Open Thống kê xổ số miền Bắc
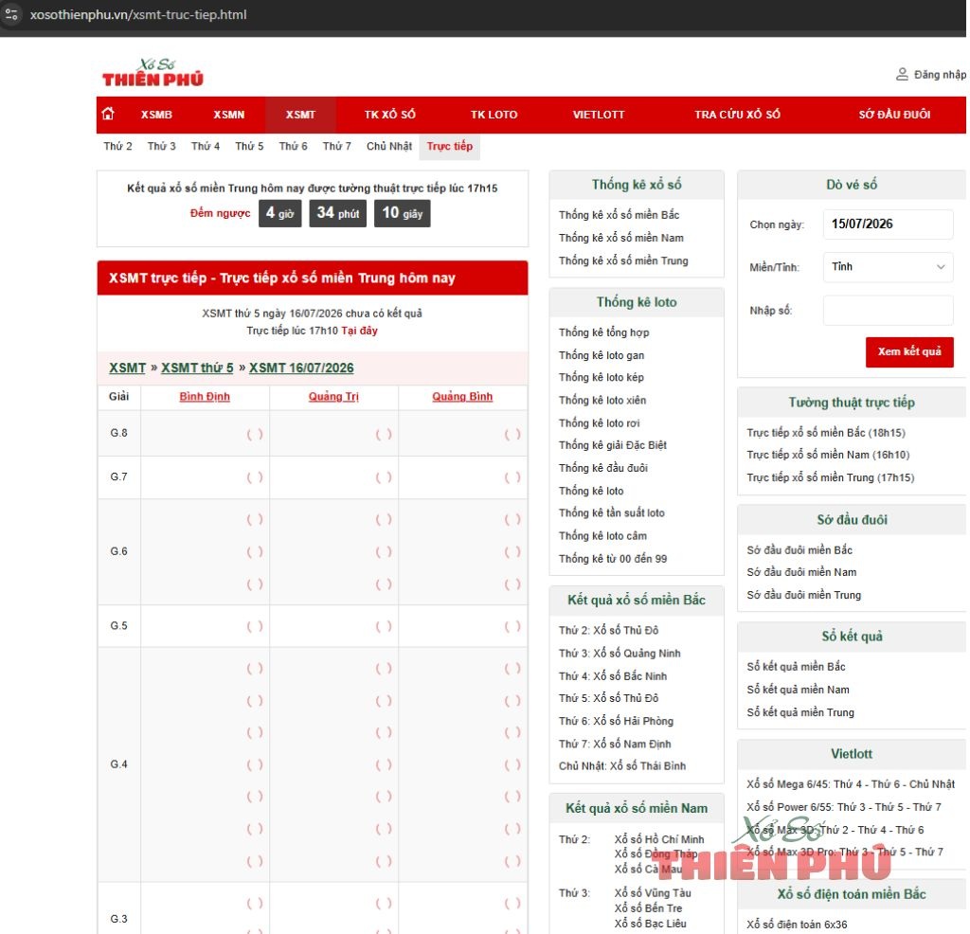This screenshot has width=970, height=934. (x=620, y=215)
